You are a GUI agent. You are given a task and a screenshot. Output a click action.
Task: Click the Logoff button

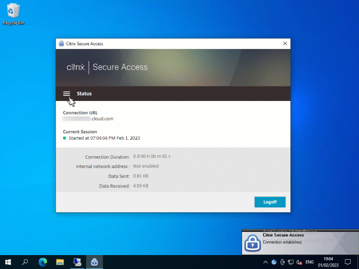pyautogui.click(x=270, y=202)
